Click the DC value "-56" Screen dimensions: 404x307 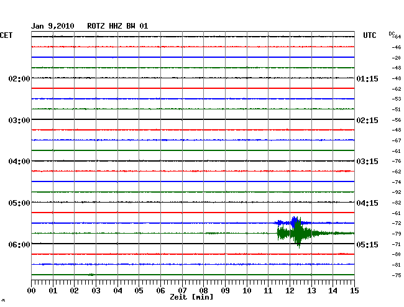click(397, 120)
